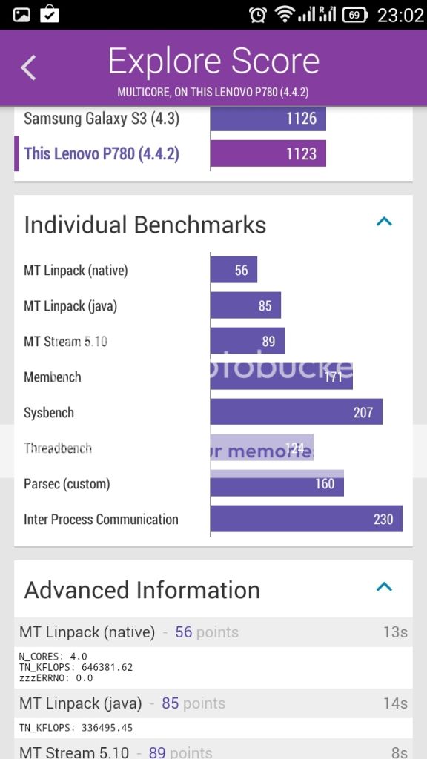Select the Inter Process Communication bar
The width and height of the screenshot is (427, 759).
(x=306, y=519)
